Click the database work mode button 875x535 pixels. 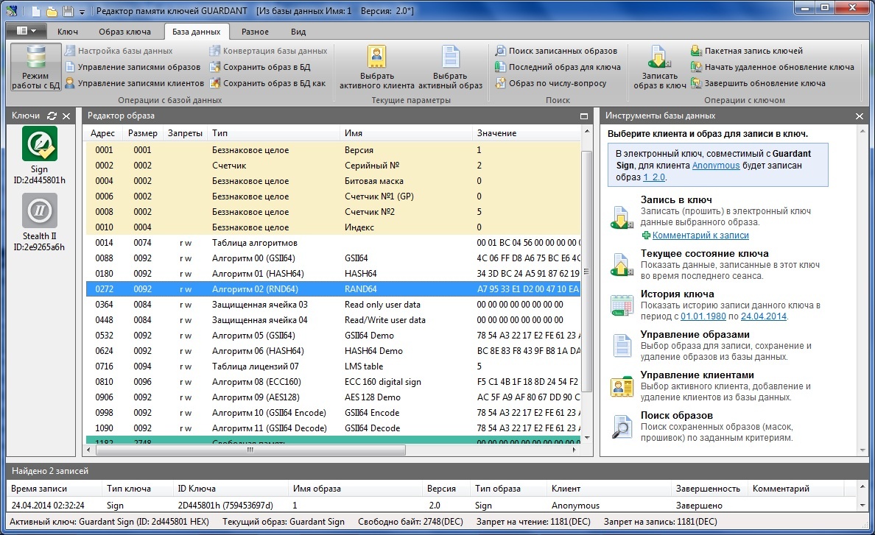point(35,68)
